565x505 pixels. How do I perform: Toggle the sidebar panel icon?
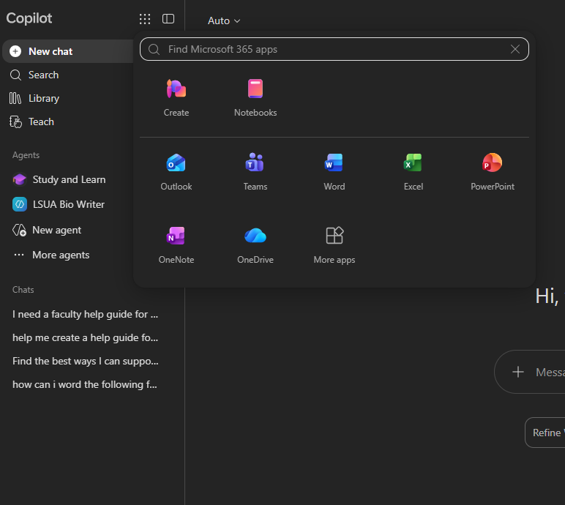coord(168,19)
